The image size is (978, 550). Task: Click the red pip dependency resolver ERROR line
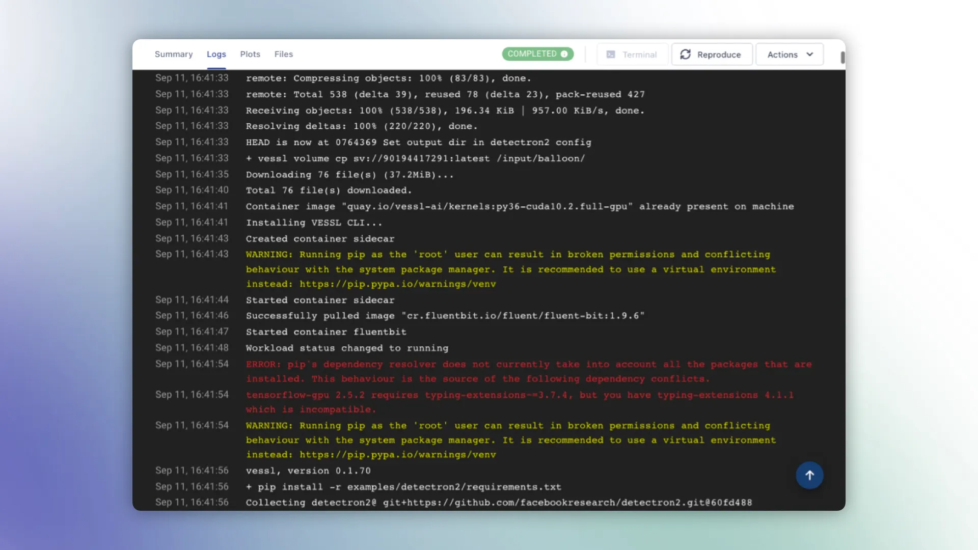528,365
